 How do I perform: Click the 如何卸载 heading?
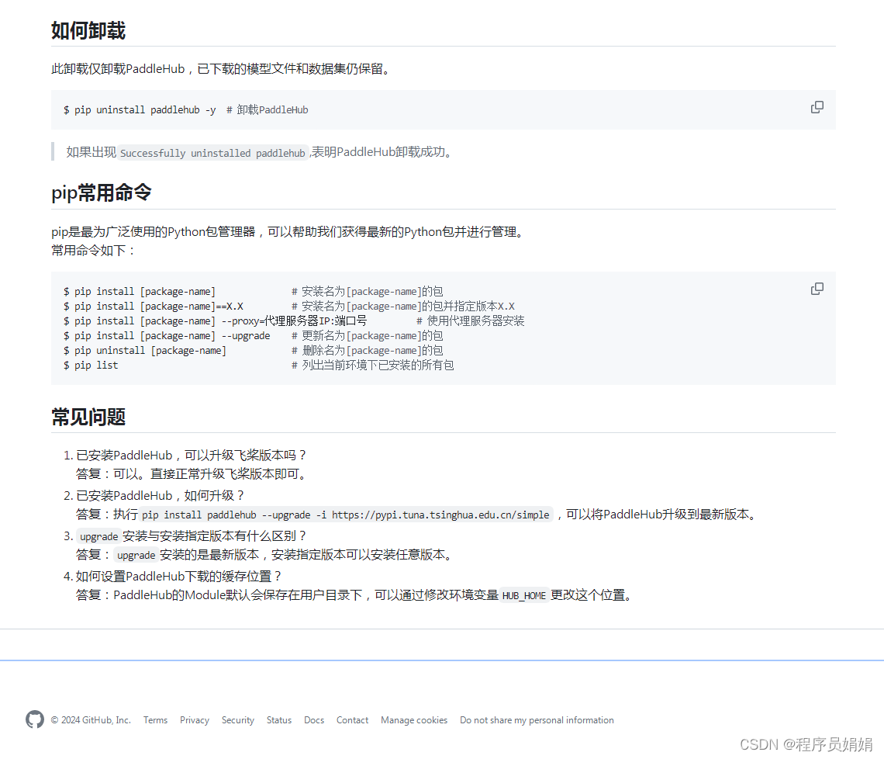click(88, 30)
